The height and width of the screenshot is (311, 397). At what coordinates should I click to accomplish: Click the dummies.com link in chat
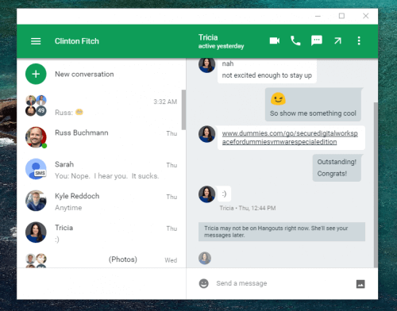tap(290, 137)
